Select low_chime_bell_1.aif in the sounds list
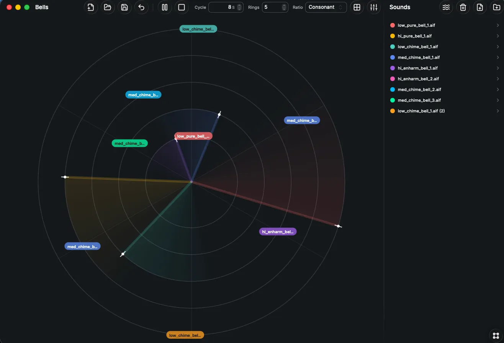Screen dimensions: 504x343 [x=444, y=47]
